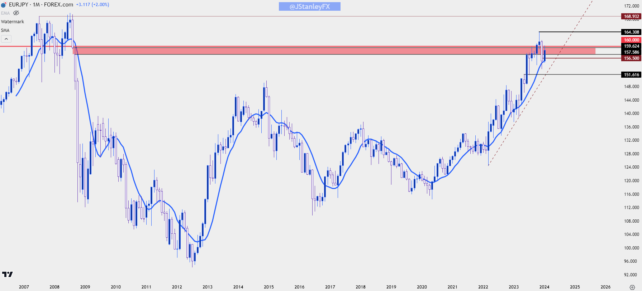Click the 172.000 price scale value
642x291 pixels.
[x=631, y=6]
